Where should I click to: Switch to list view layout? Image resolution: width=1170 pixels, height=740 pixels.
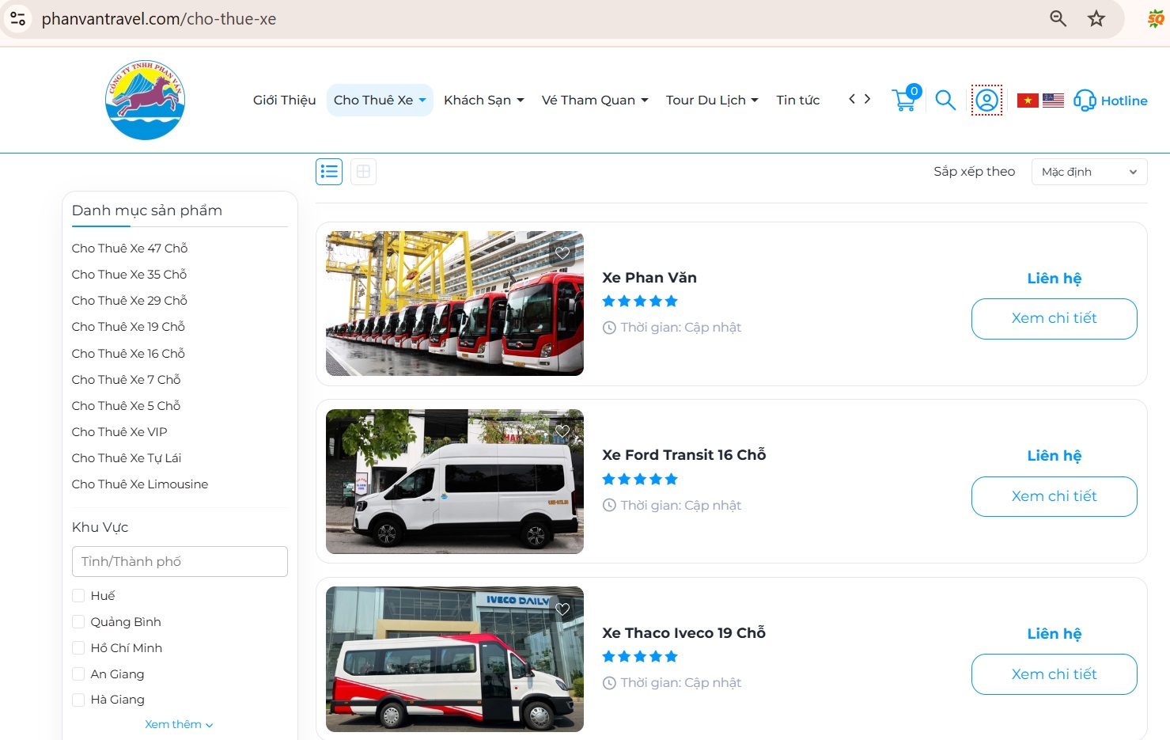(328, 171)
